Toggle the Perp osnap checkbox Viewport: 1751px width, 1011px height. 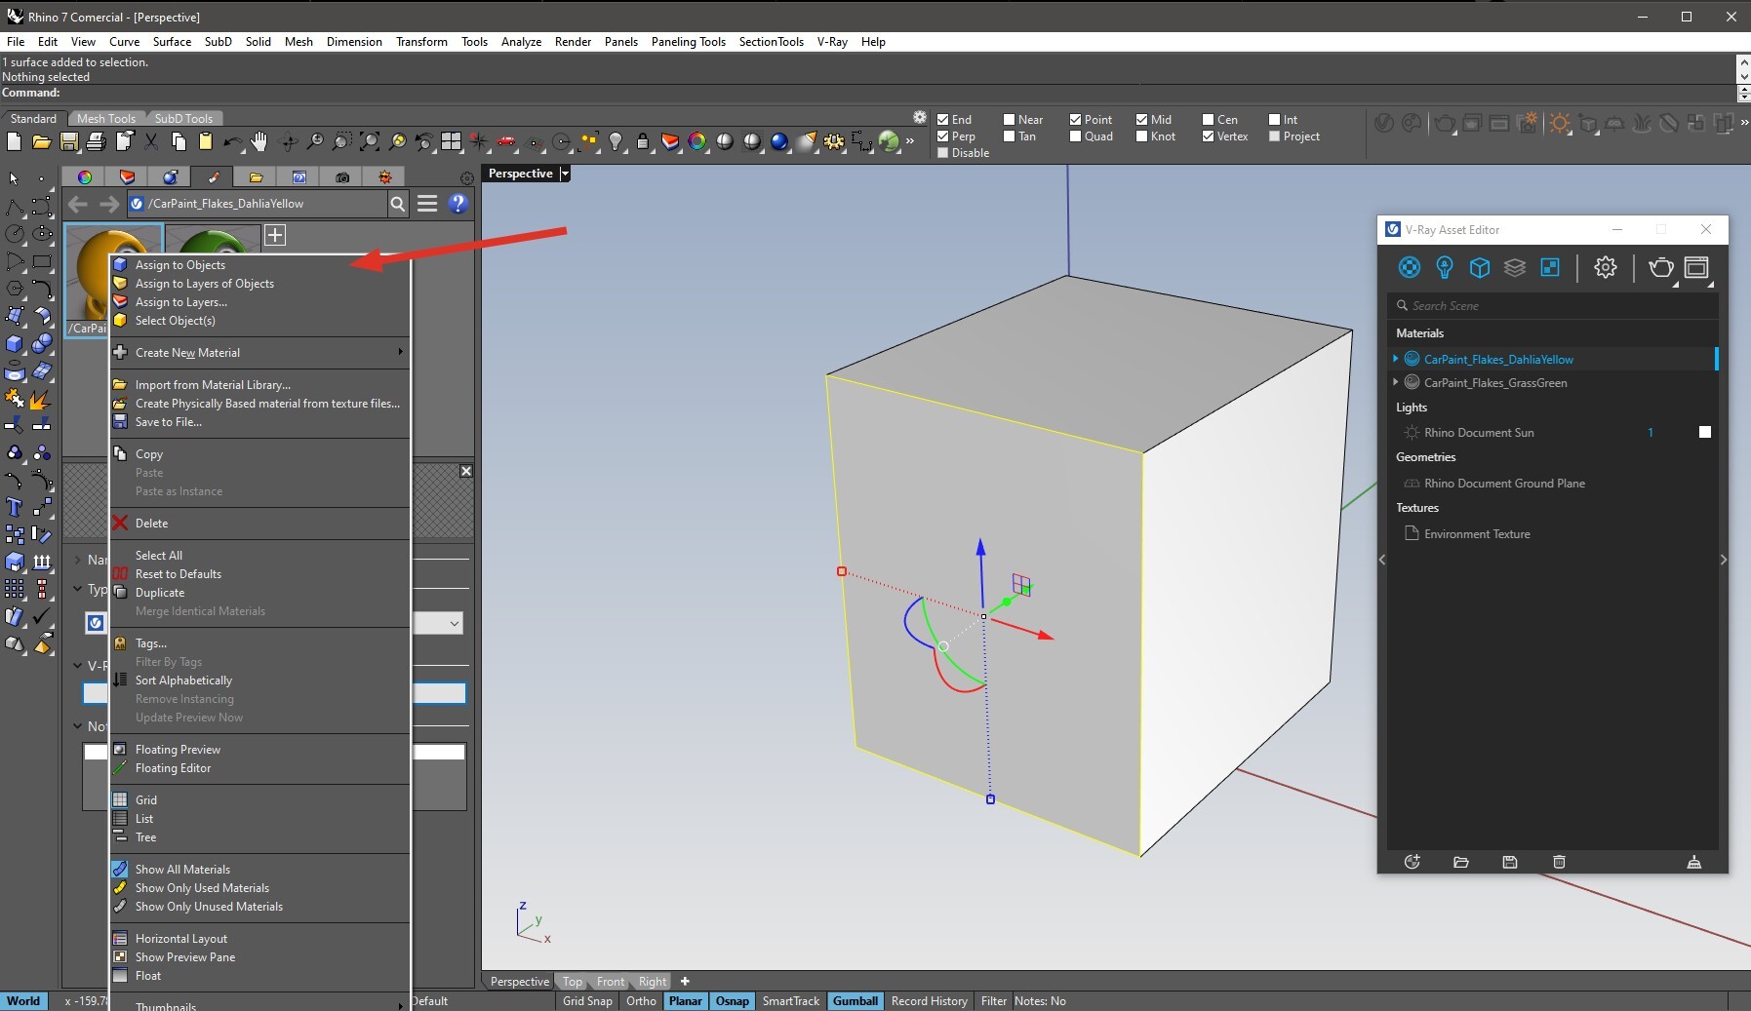point(943,136)
